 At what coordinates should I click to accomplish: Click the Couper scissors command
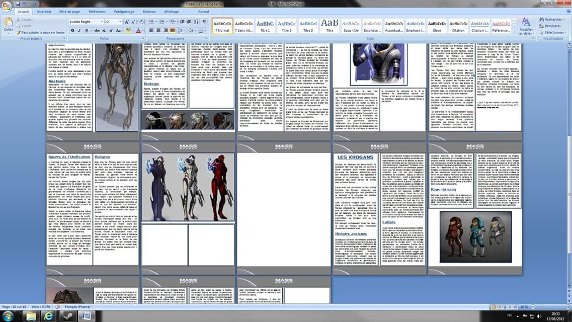coord(25,20)
